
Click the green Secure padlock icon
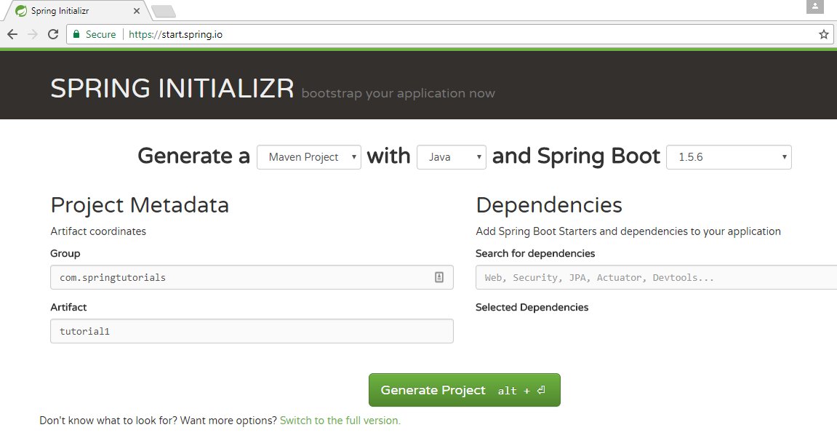click(76, 34)
